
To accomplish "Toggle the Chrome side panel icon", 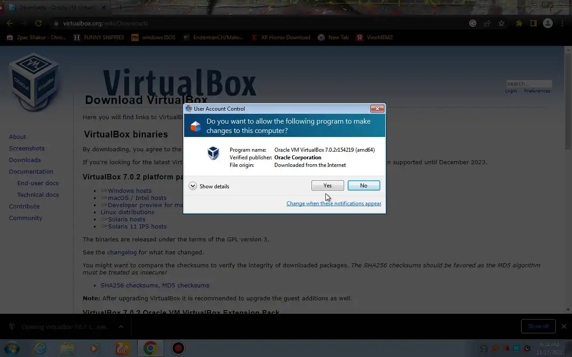I will click(x=533, y=23).
